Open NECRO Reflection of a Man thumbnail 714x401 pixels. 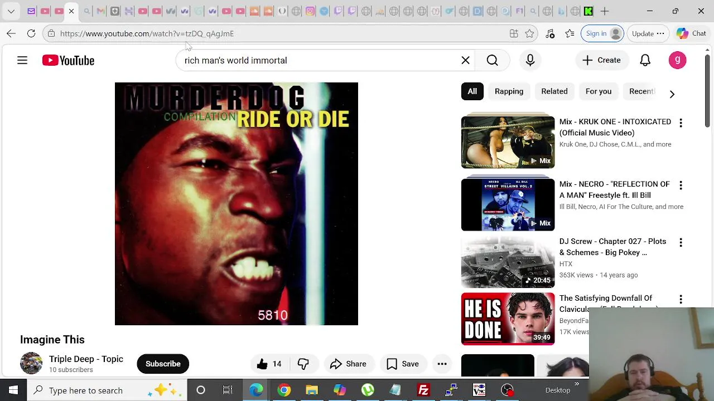tap(508, 204)
